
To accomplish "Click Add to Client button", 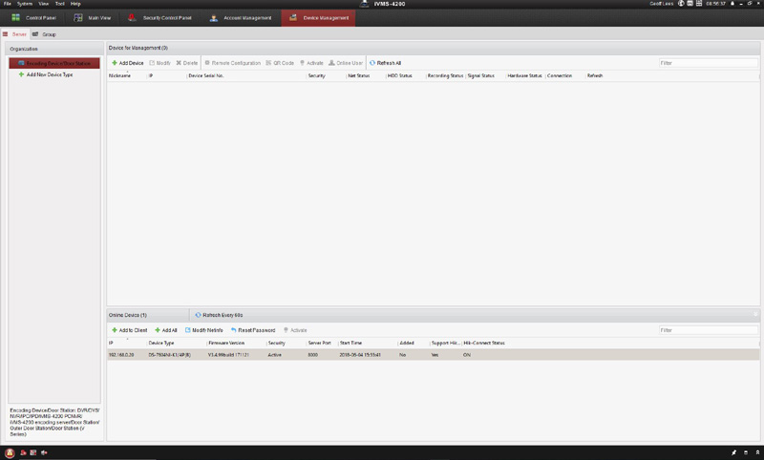I will tap(129, 330).
